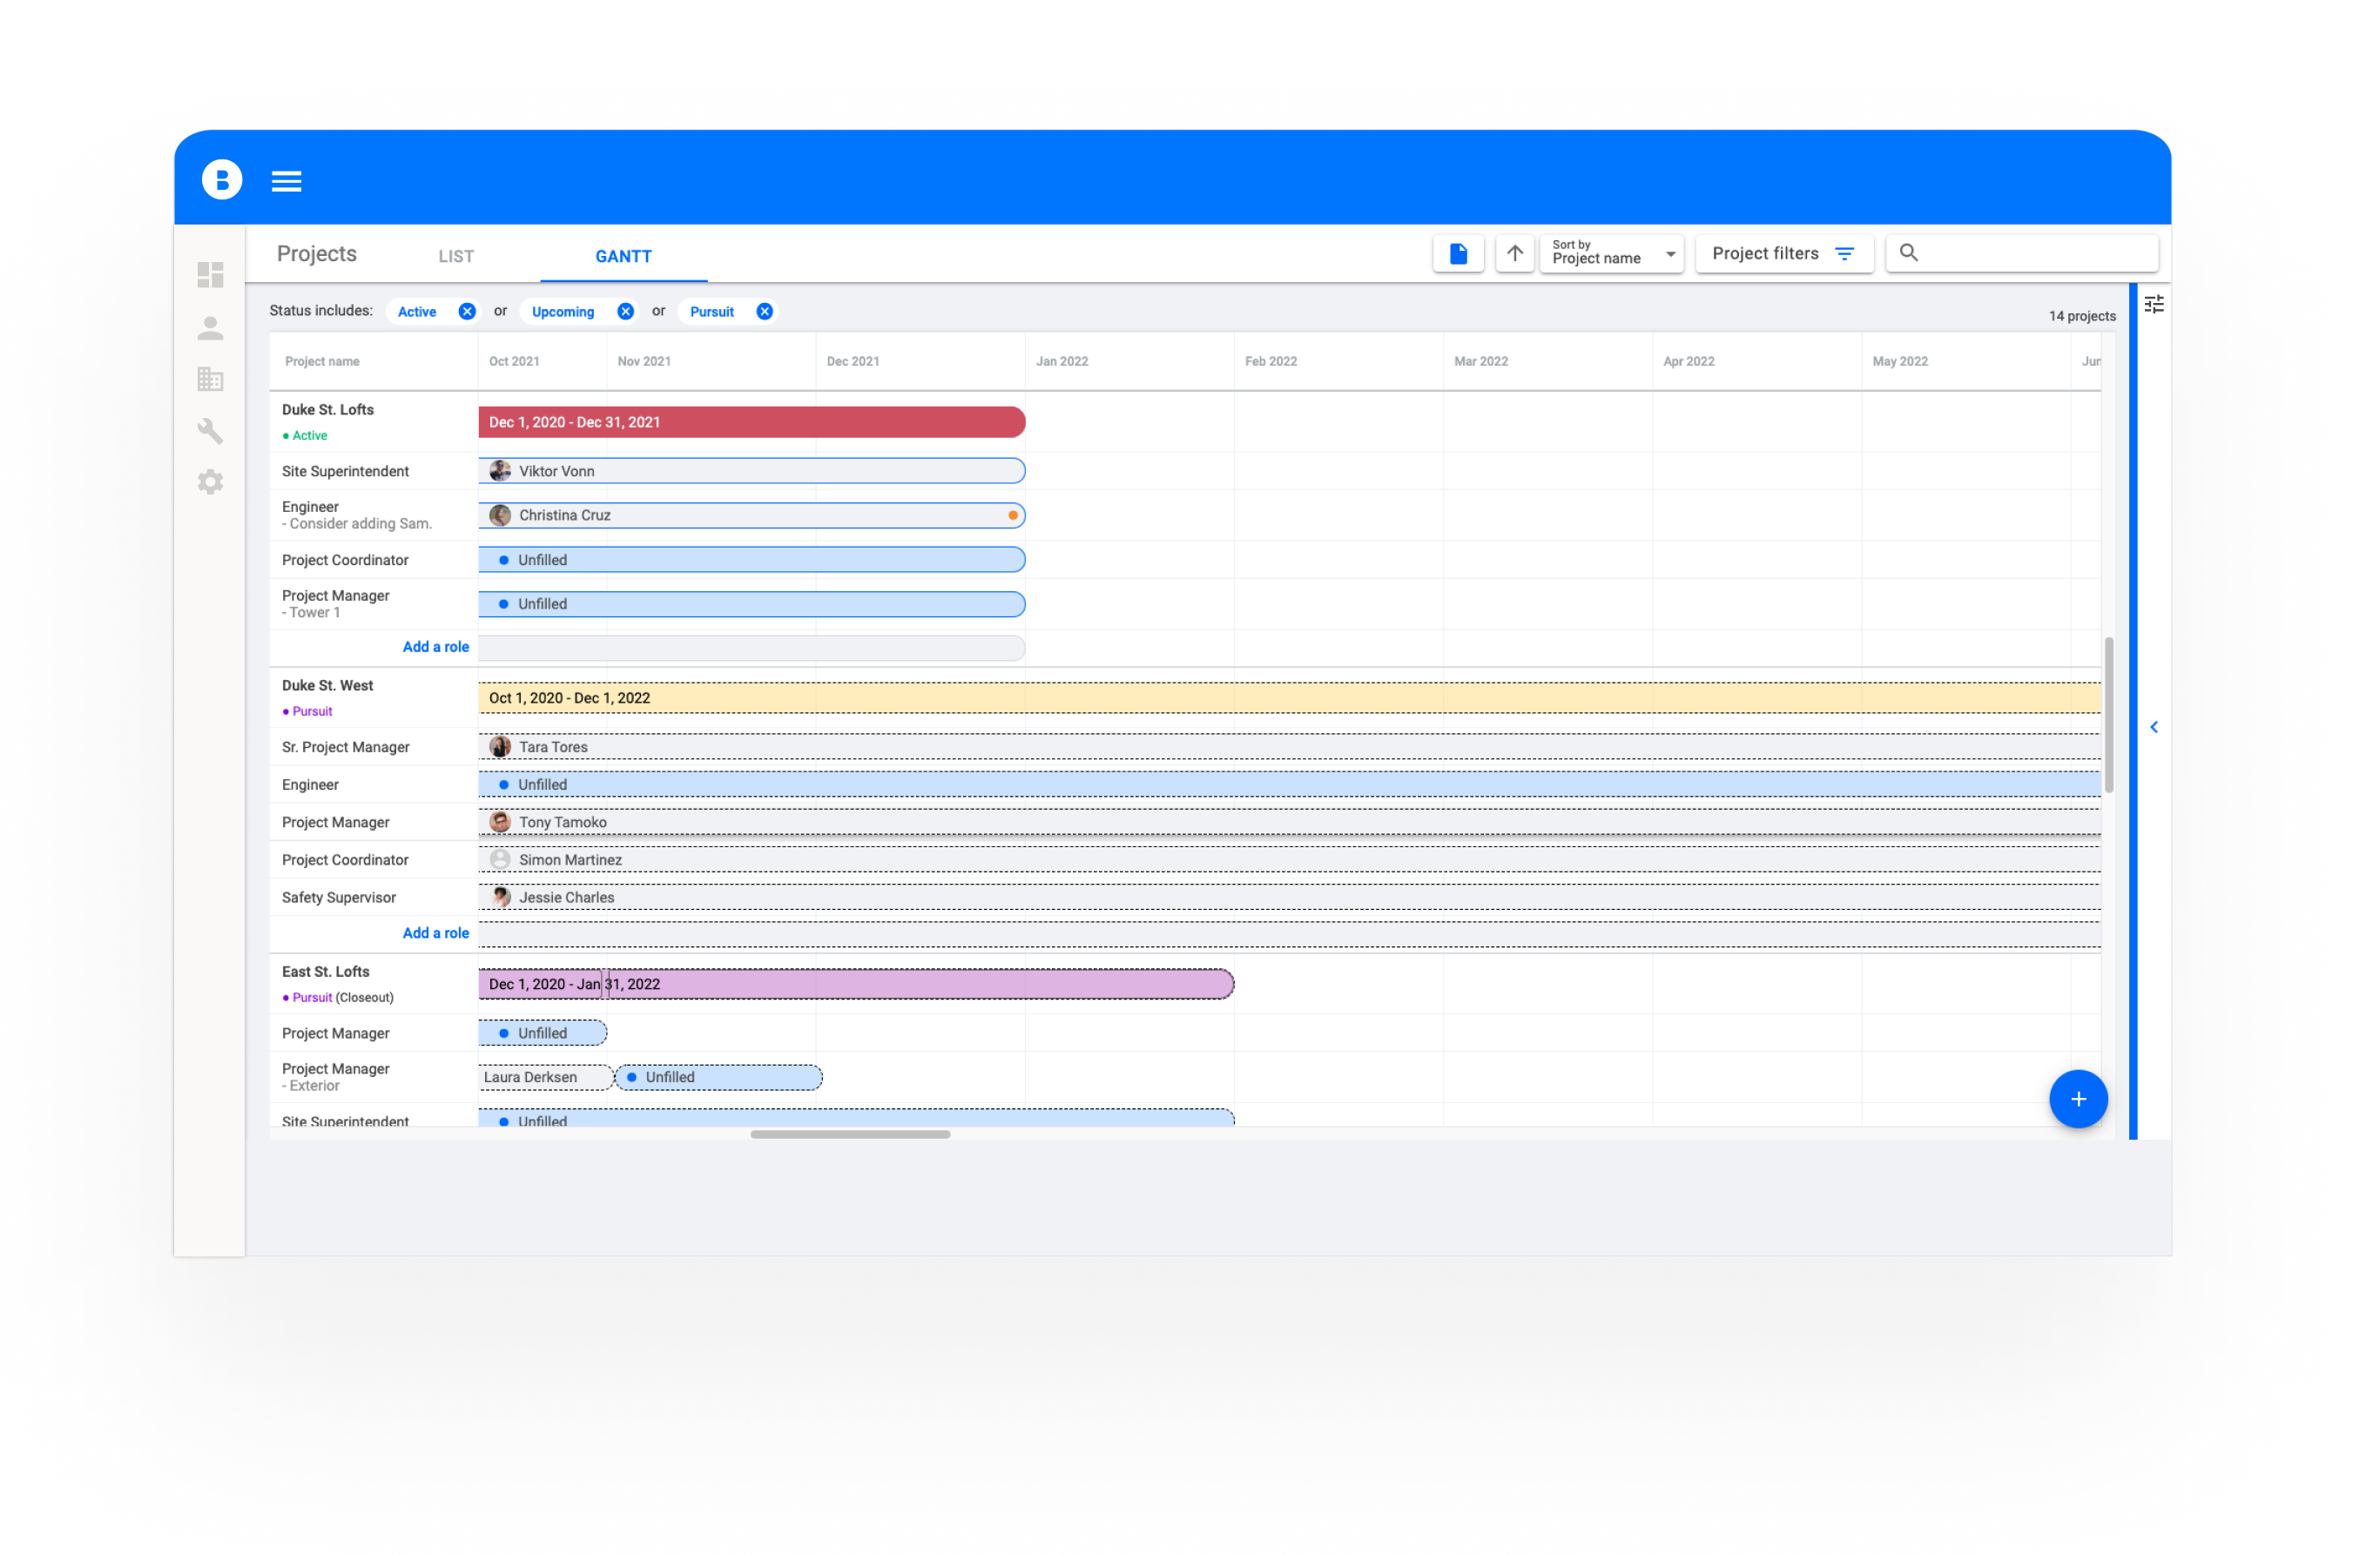Open the Sort by Project name dropdown
Screen dimensions: 2380x1555
coord(1611,254)
